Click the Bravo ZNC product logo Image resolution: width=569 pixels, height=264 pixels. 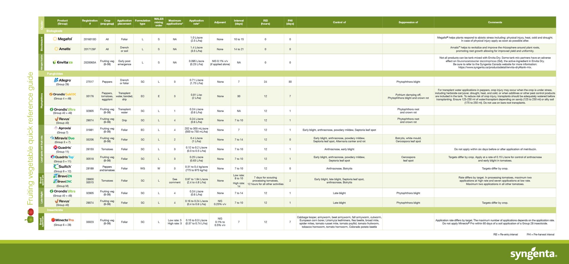coord(63,181)
